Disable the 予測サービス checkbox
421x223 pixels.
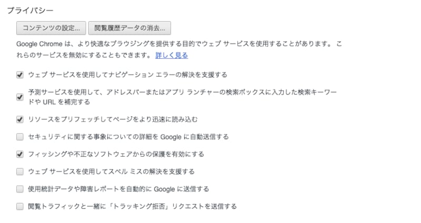point(20,97)
